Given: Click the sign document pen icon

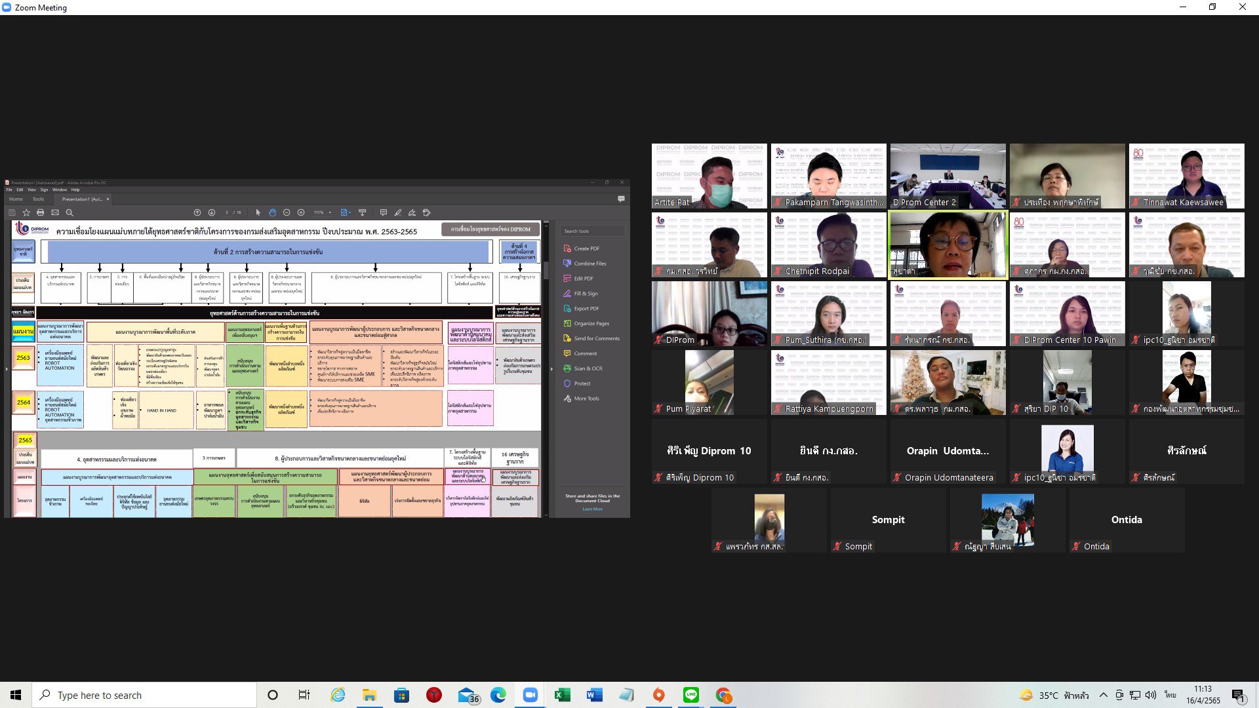Looking at the screenshot, I should [x=412, y=212].
